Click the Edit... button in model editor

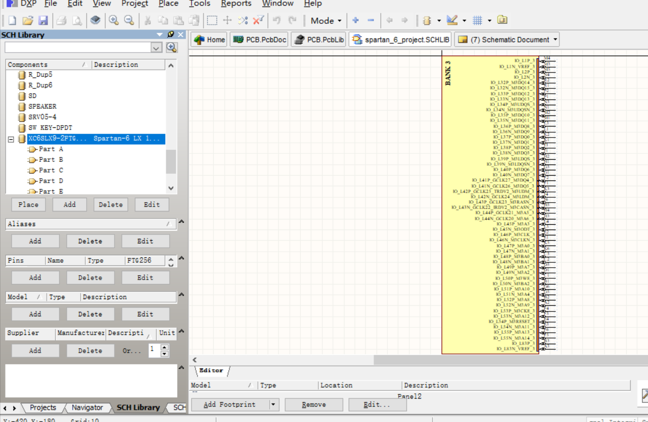(377, 404)
